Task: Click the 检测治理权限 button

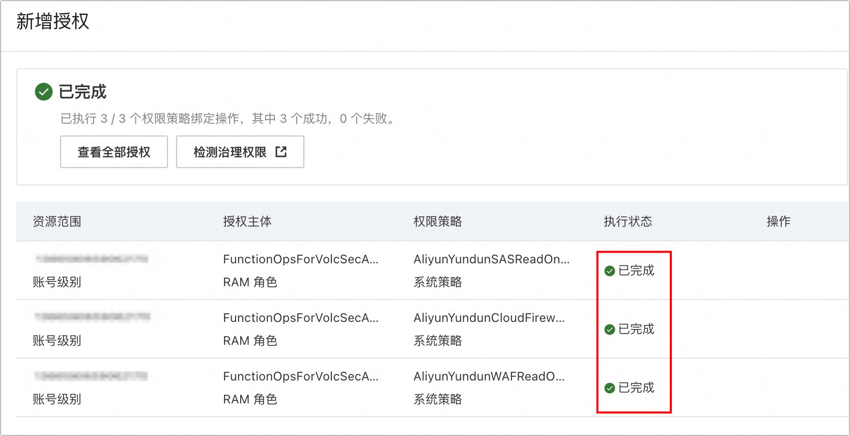Action: 240,152
